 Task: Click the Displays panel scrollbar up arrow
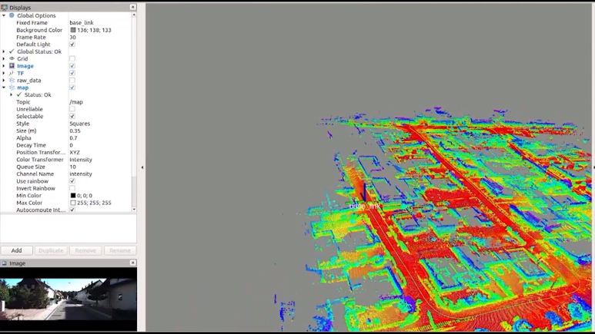[134, 15]
